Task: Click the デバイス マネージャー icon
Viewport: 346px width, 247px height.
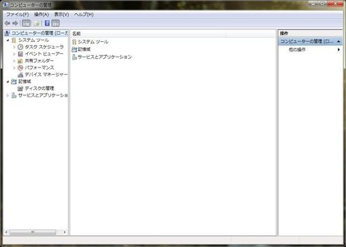Action: [x=20, y=75]
